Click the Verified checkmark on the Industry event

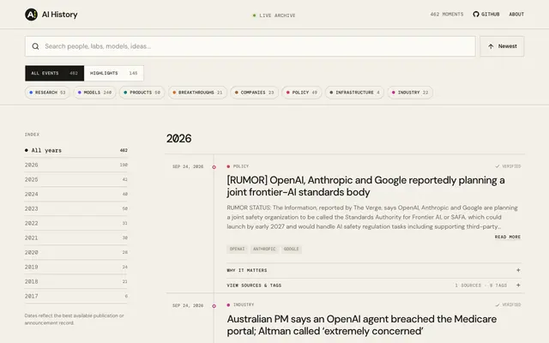[498, 305]
